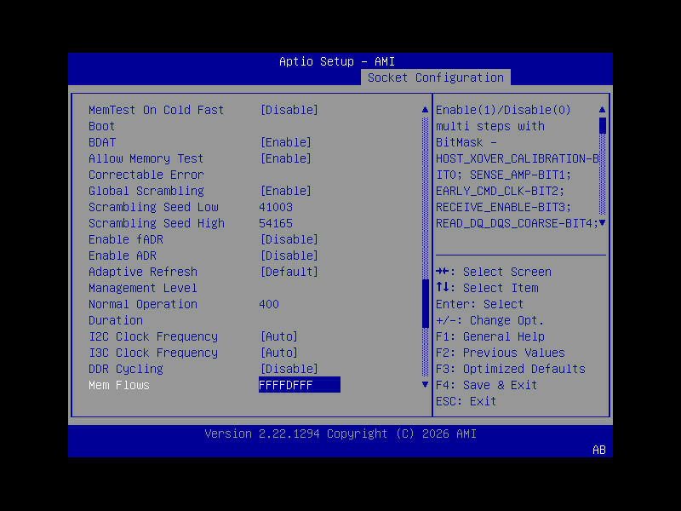This screenshot has height=511, width=681.
Task: Click F3: Optimized Defaults
Action: tap(511, 369)
